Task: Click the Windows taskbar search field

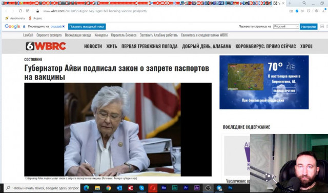Action: point(43,188)
